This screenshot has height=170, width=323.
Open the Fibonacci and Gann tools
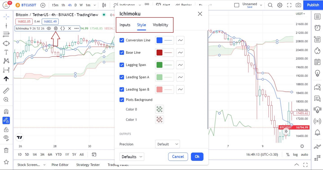(6, 34)
